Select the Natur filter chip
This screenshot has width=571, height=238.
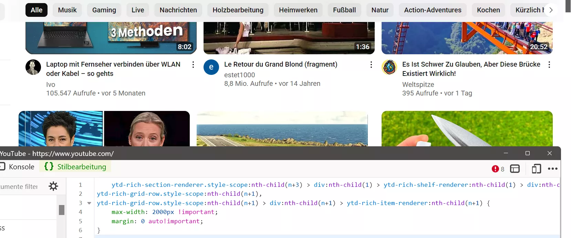tap(380, 10)
